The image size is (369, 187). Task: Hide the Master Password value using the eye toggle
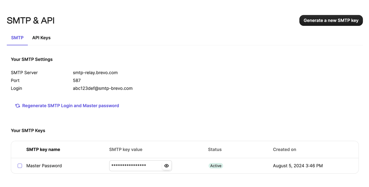tap(166, 166)
